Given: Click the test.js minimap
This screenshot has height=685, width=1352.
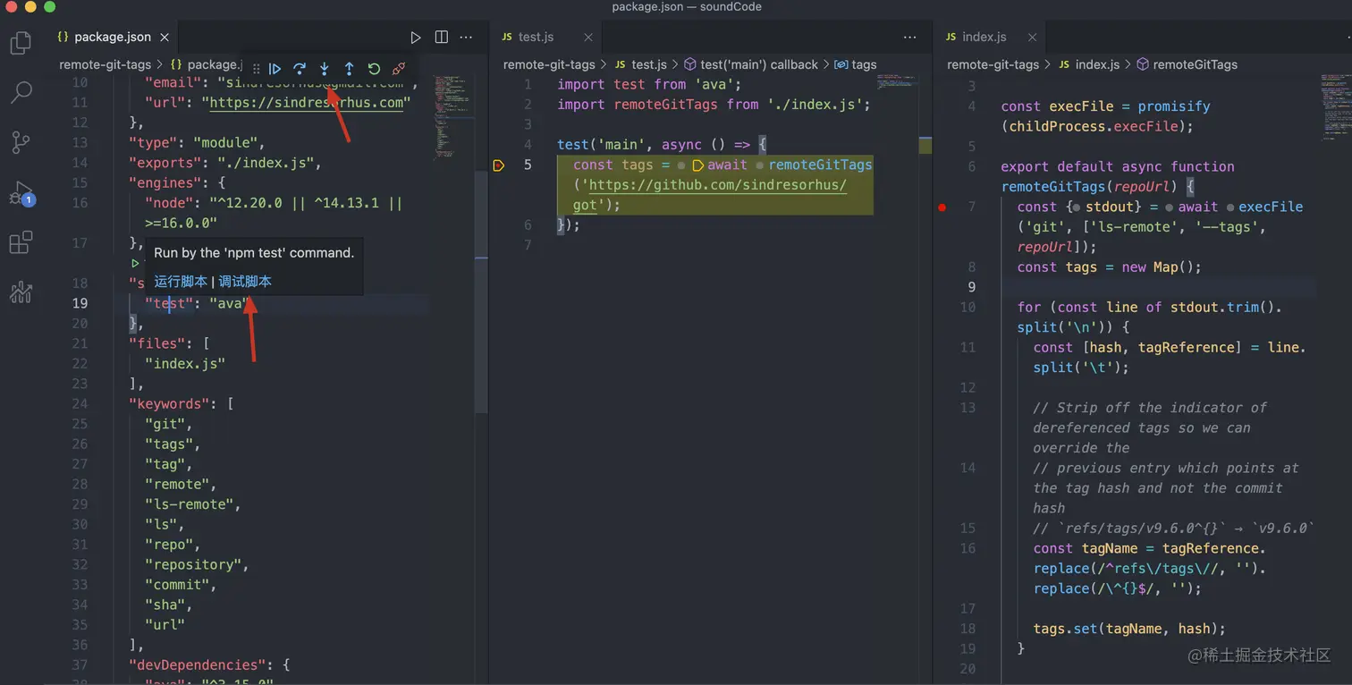Looking at the screenshot, I should [x=897, y=82].
